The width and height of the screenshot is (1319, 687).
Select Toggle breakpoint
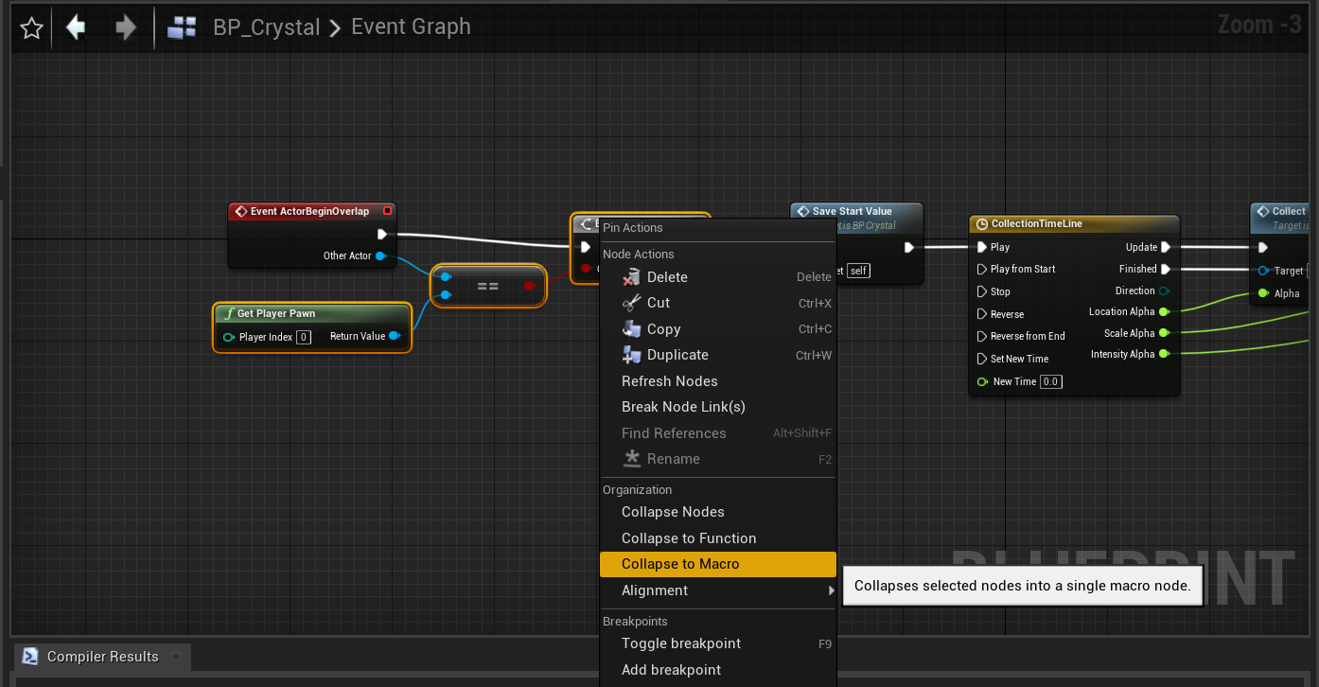[718, 643]
